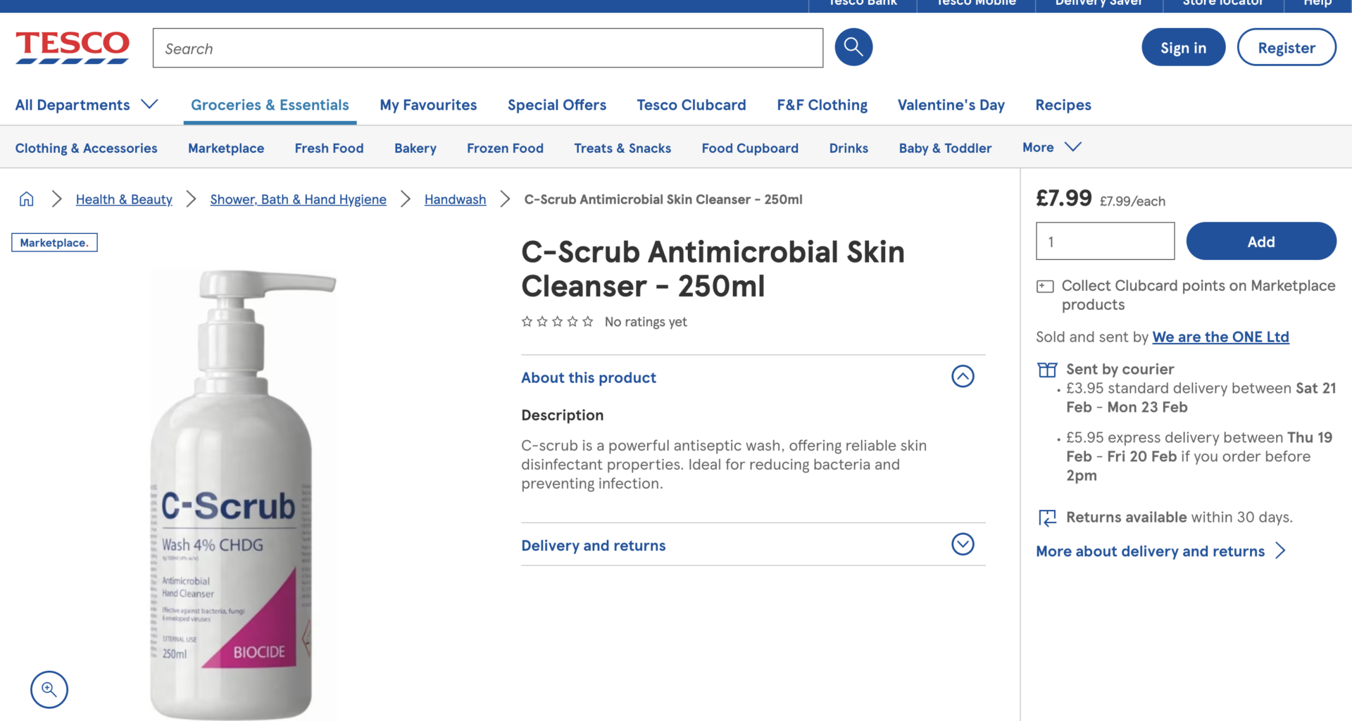Click the Tesco logo

coord(72,46)
